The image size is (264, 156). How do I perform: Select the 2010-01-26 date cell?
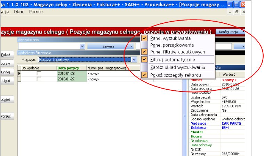coord(72,74)
